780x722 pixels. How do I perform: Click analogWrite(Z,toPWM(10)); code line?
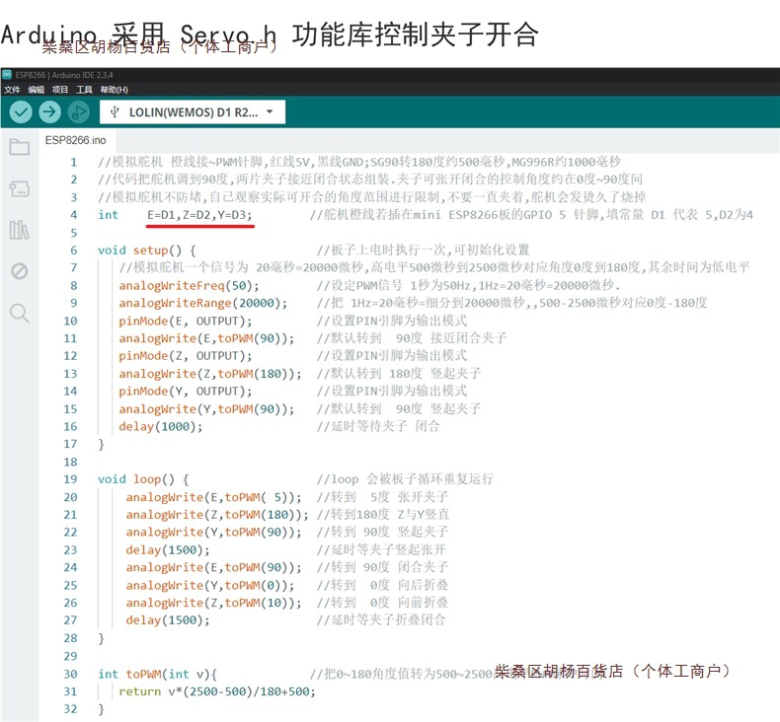pyautogui.click(x=213, y=603)
